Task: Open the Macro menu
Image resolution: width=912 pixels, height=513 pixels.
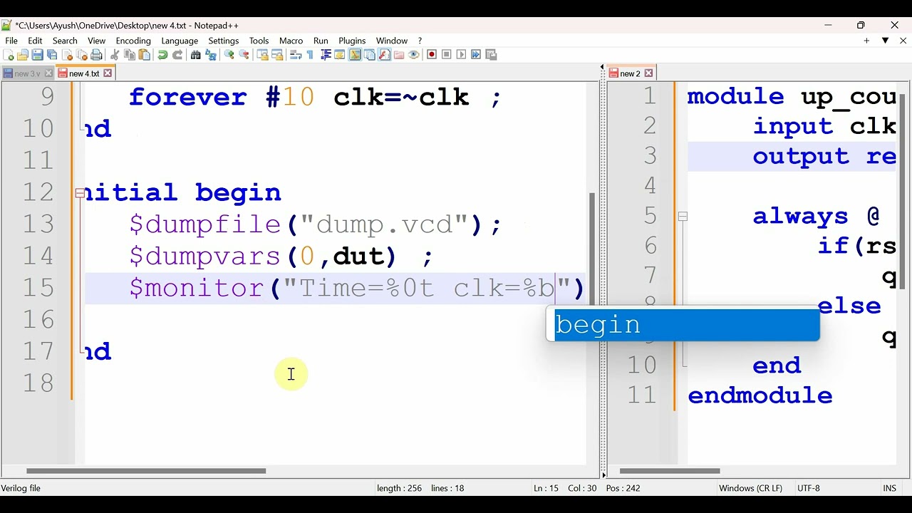Action: click(x=291, y=41)
